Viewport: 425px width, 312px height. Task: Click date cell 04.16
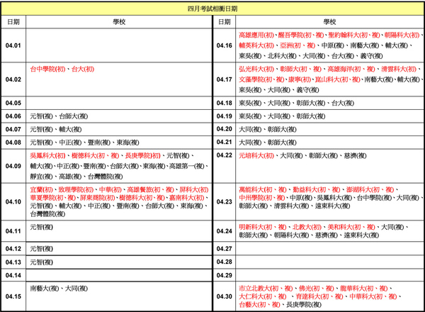click(x=224, y=45)
